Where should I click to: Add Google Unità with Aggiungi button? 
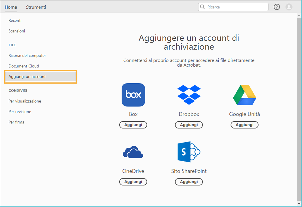244,125
